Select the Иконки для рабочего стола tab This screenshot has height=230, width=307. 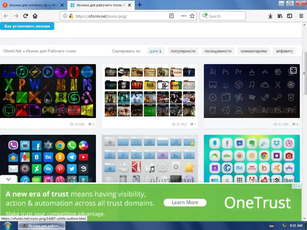[101, 5]
